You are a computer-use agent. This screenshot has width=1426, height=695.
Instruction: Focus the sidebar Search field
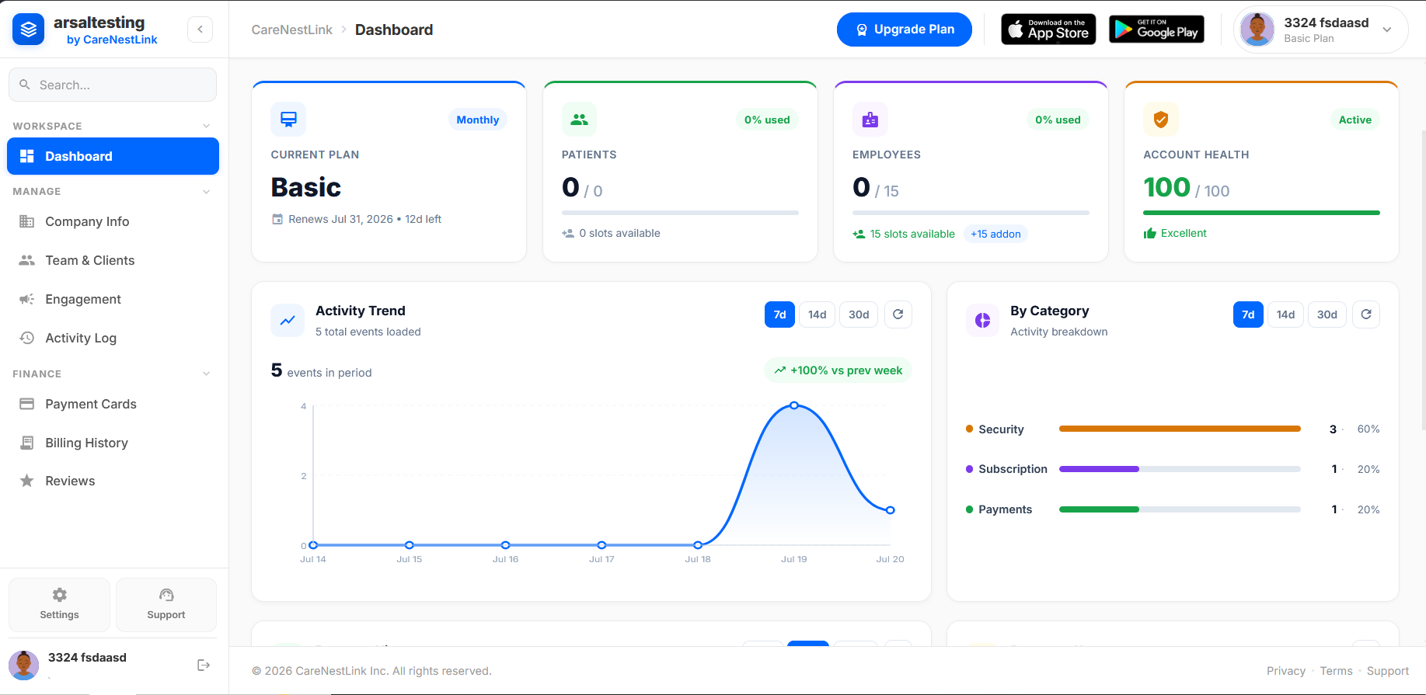pyautogui.click(x=113, y=85)
